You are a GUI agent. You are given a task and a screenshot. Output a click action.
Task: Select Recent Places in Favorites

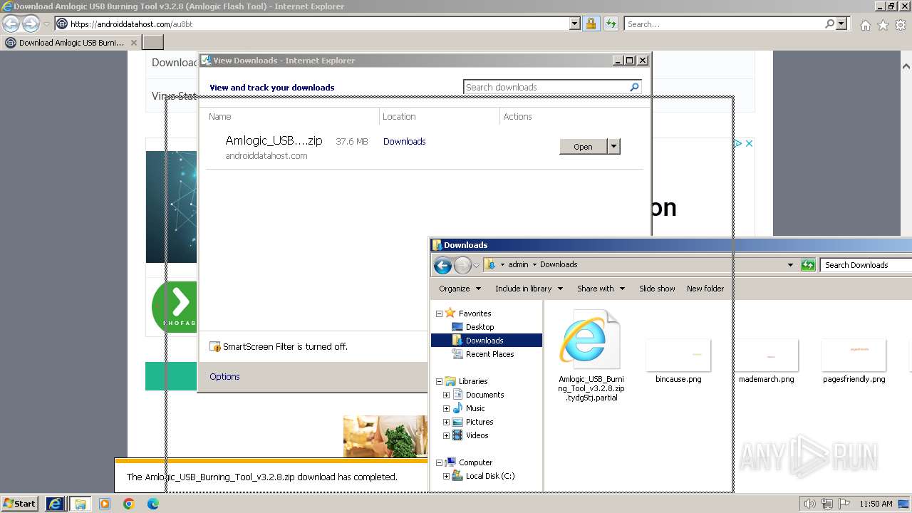[x=489, y=354]
